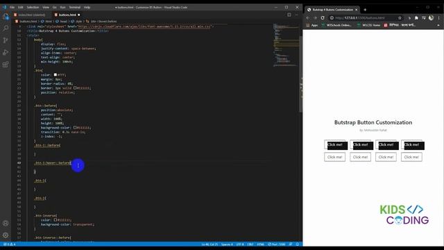Image resolution: width=444 pixels, height=250 pixels.
Task: Open the Selection menu
Action: click(33, 8)
